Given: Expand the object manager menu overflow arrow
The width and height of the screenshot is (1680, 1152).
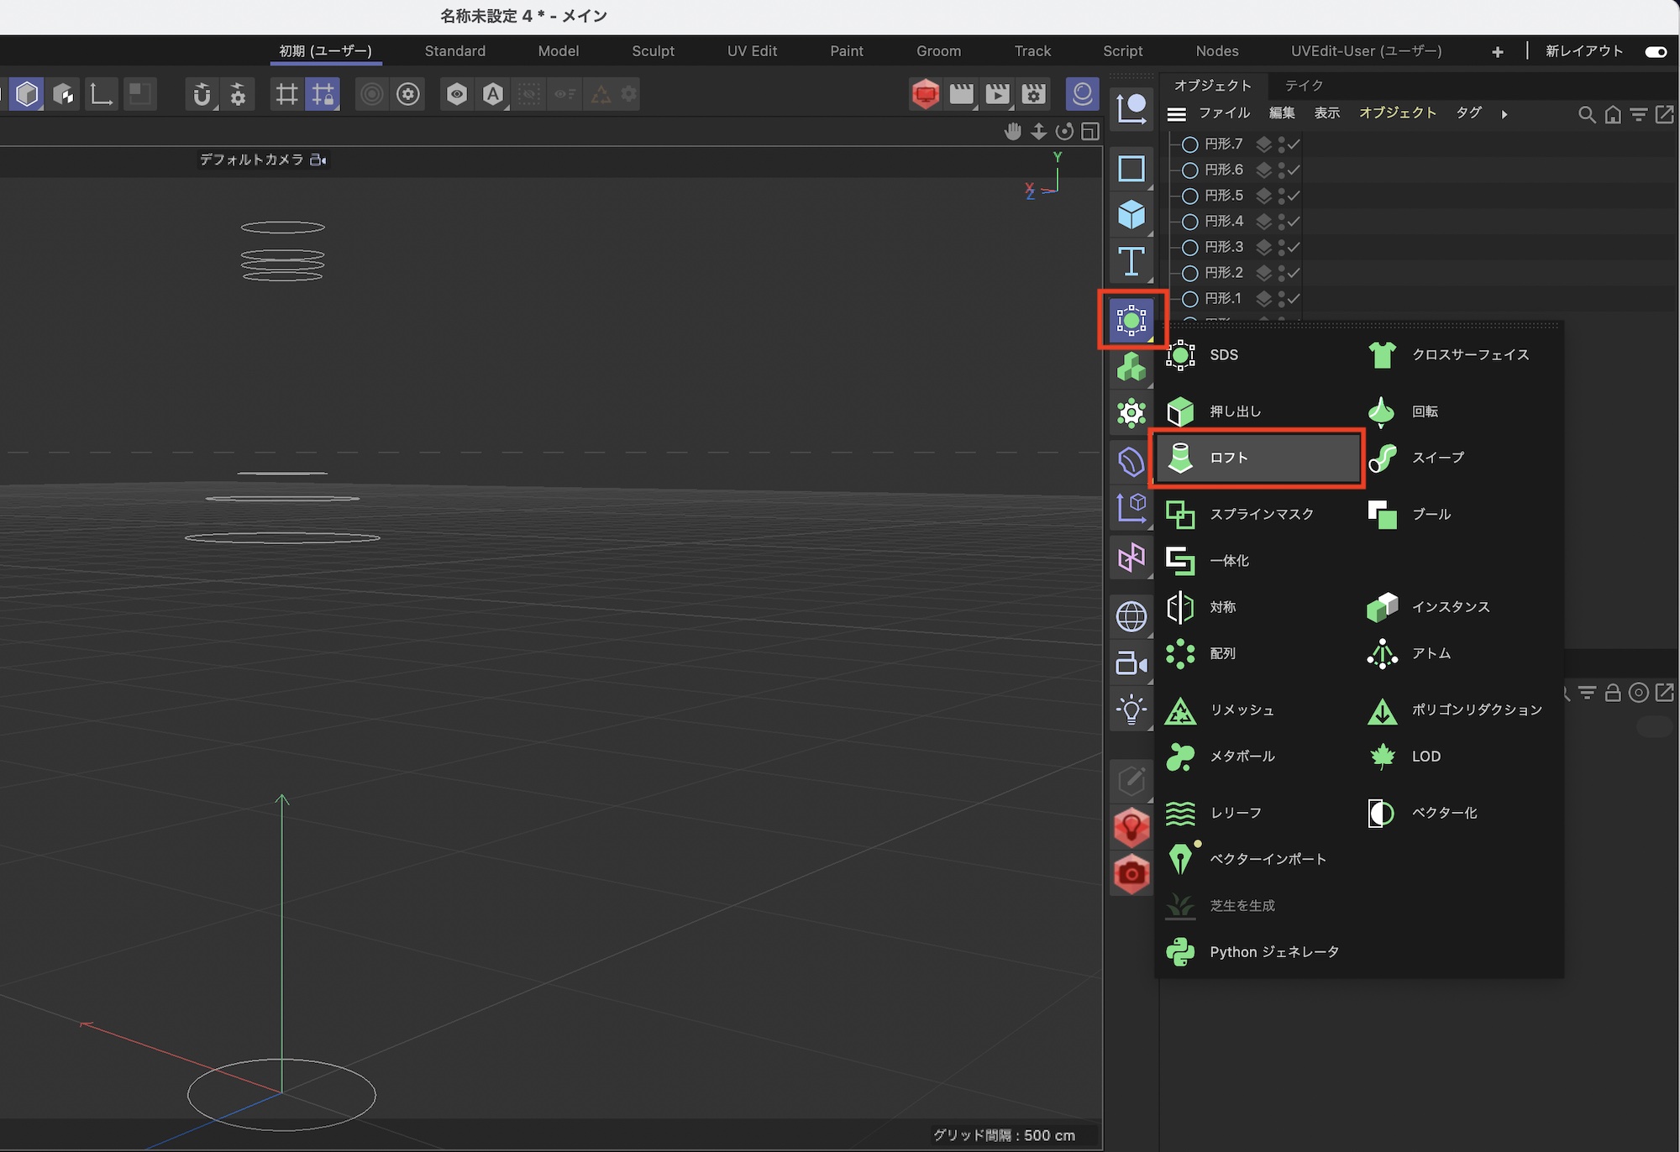Looking at the screenshot, I should click(x=1504, y=114).
